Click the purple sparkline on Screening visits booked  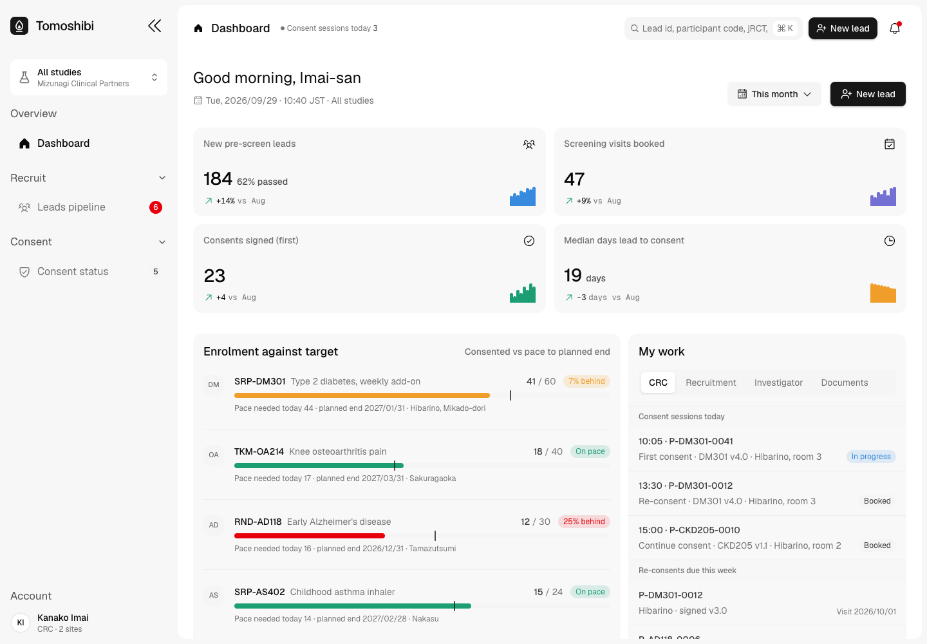click(883, 196)
